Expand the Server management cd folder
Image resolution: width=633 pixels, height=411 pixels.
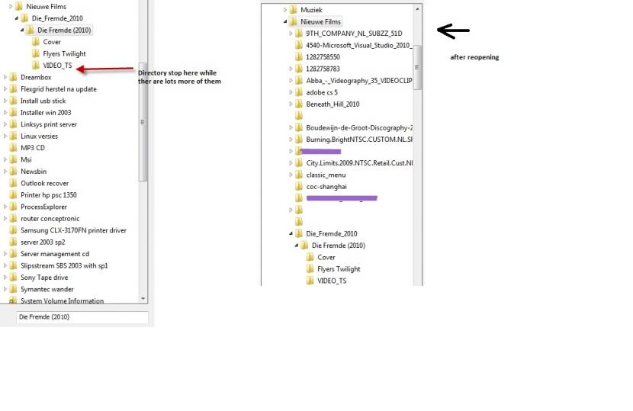click(x=5, y=254)
